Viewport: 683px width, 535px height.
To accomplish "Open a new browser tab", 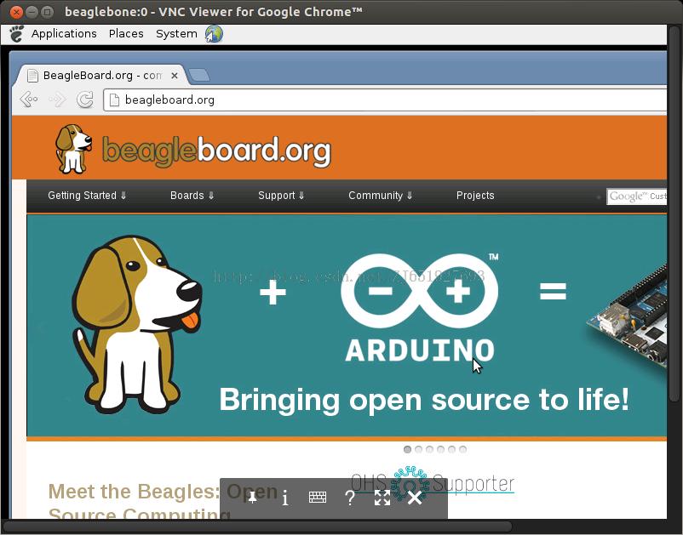I will 199,75.
